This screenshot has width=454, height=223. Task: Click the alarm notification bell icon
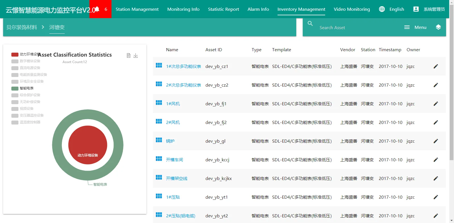coord(97,9)
